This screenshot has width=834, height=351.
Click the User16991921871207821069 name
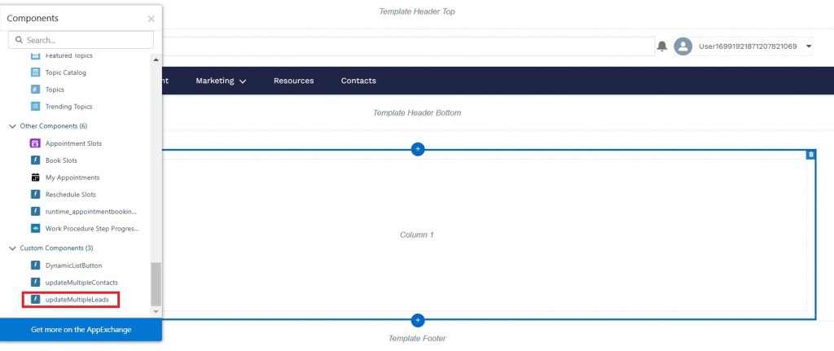748,46
